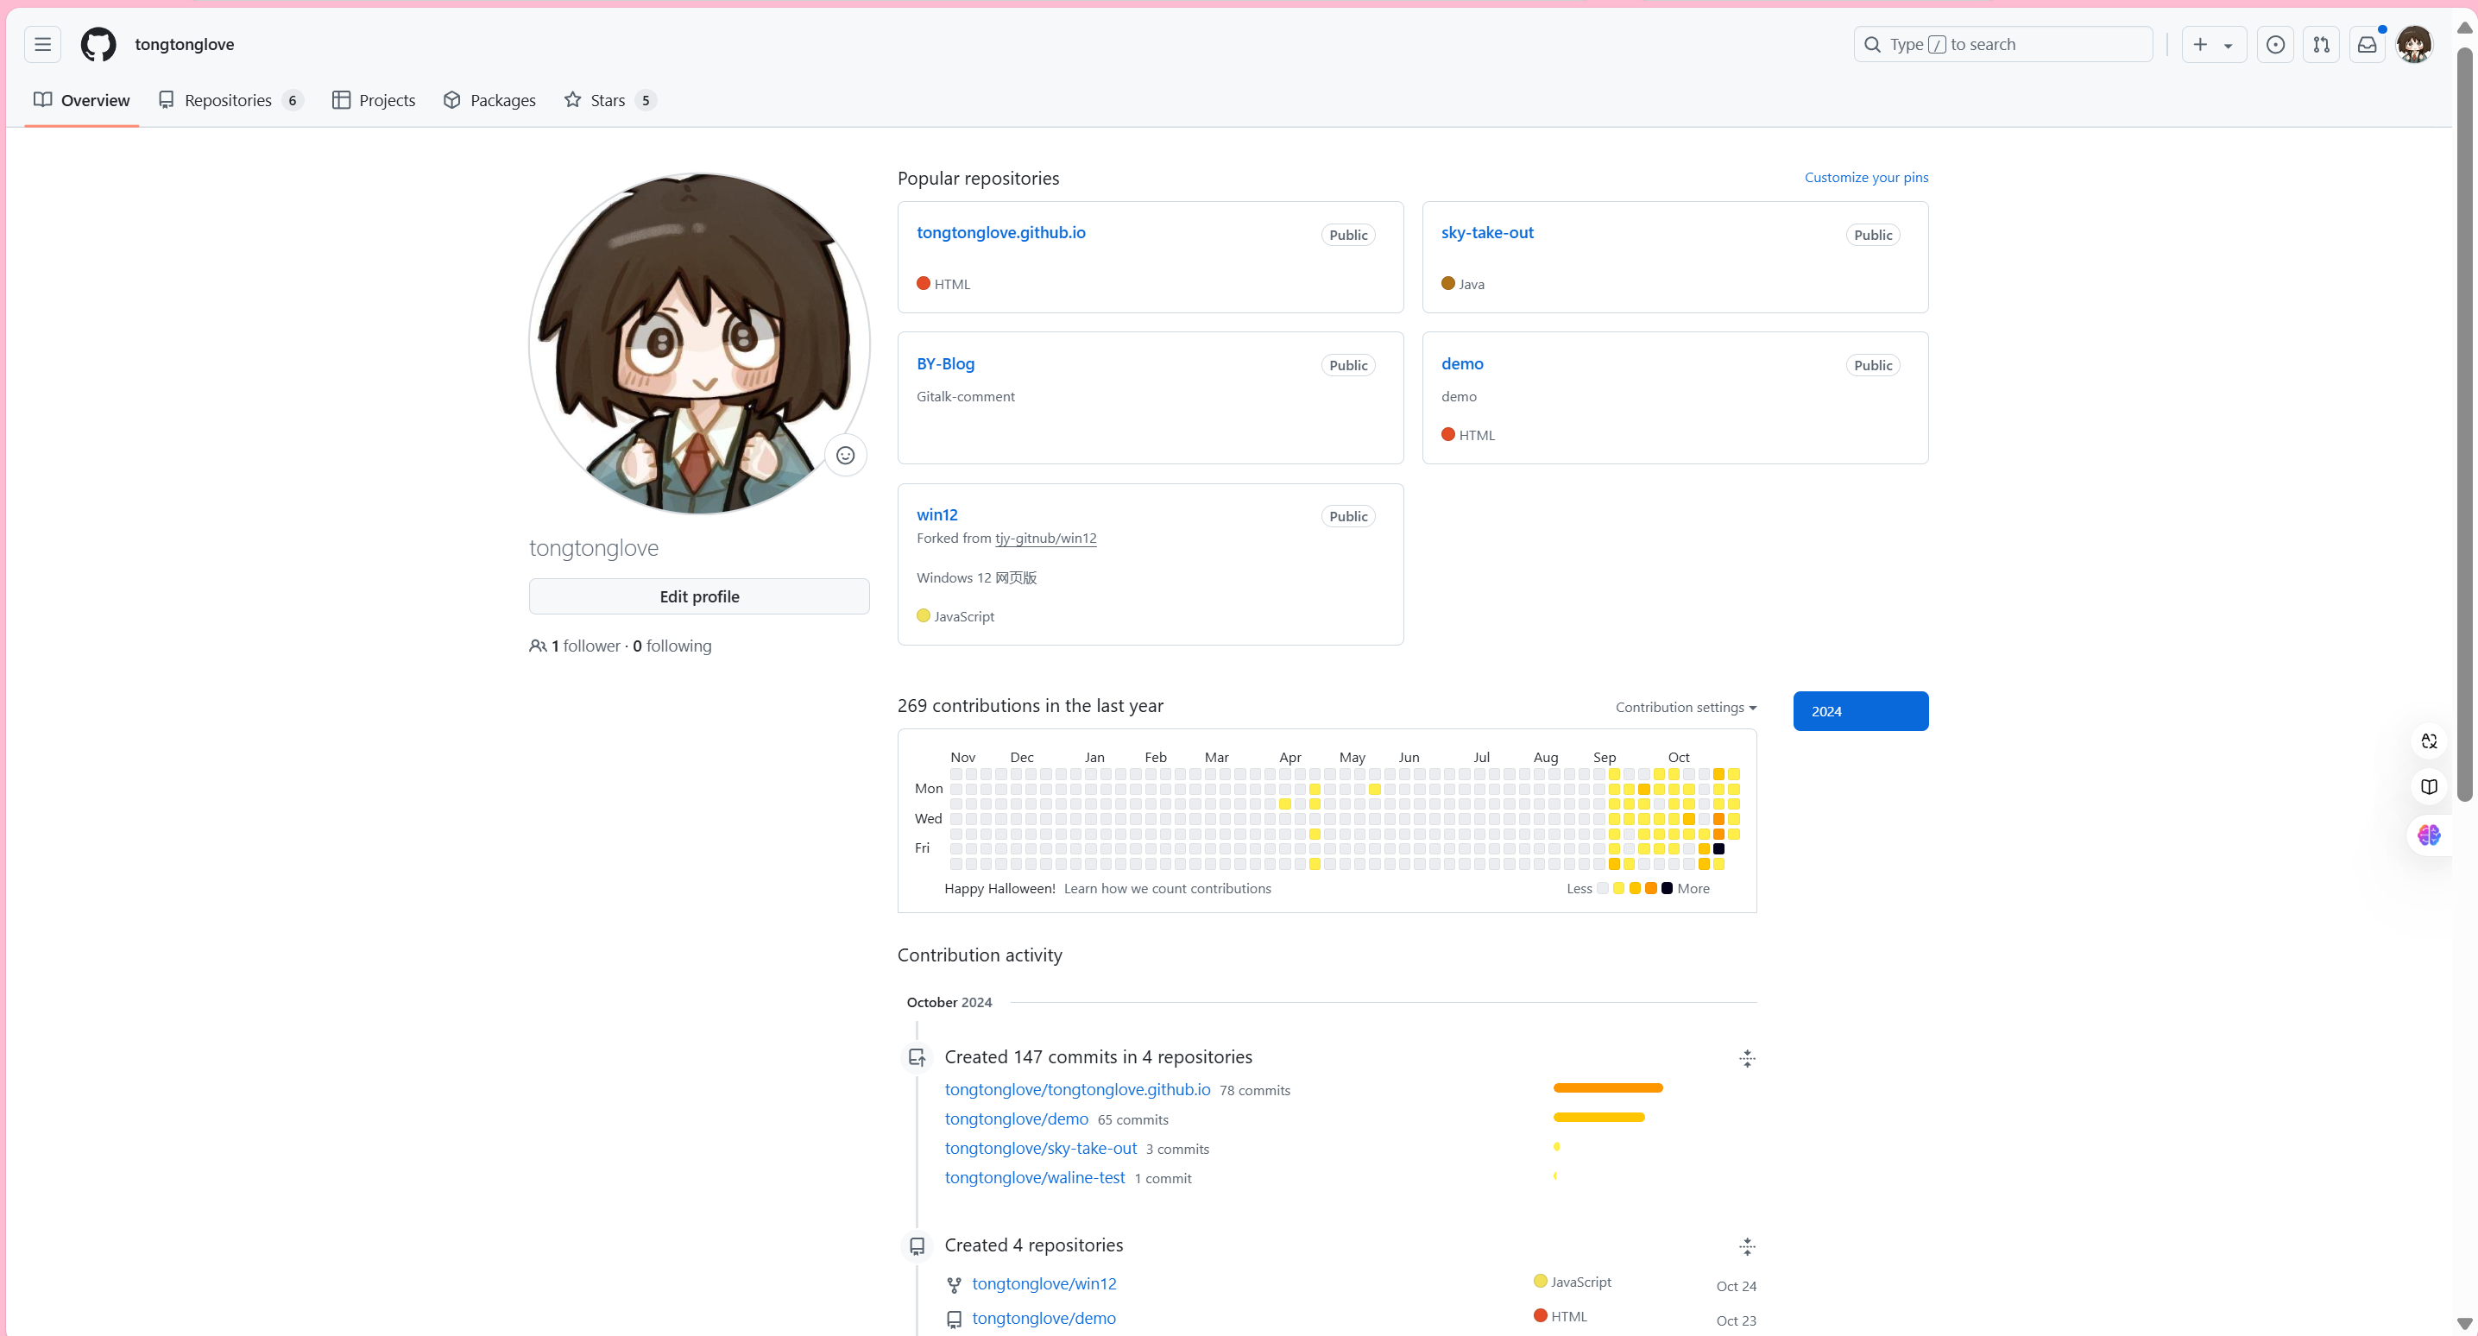Click tongtonglove username in the header
2478x1336 pixels.
(x=185, y=44)
